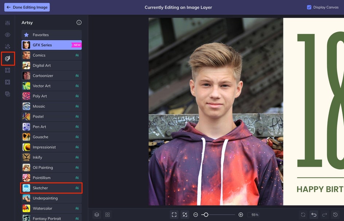The height and width of the screenshot is (221, 344).
Task: Click the grid view icon in bottom bar
Action: (x=107, y=215)
